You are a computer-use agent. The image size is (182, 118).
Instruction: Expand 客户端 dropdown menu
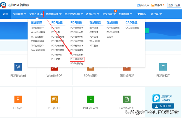[156, 14]
